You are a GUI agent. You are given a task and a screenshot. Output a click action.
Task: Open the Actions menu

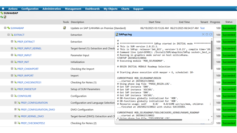coord(13,9)
